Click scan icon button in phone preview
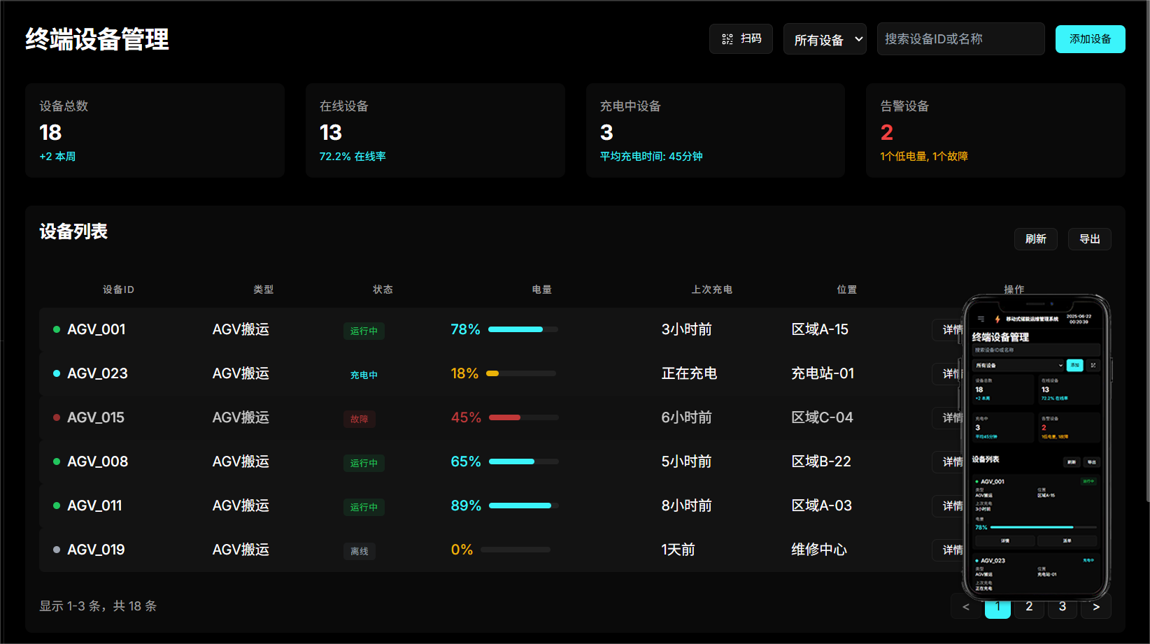 pyautogui.click(x=1093, y=365)
